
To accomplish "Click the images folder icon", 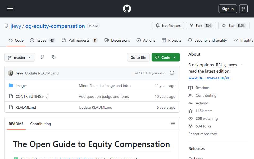I will pyautogui.click(x=11, y=85).
